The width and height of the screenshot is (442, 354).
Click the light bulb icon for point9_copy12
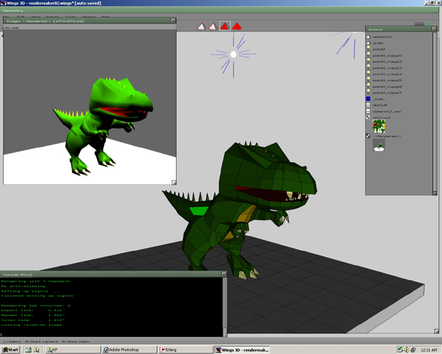(368, 62)
